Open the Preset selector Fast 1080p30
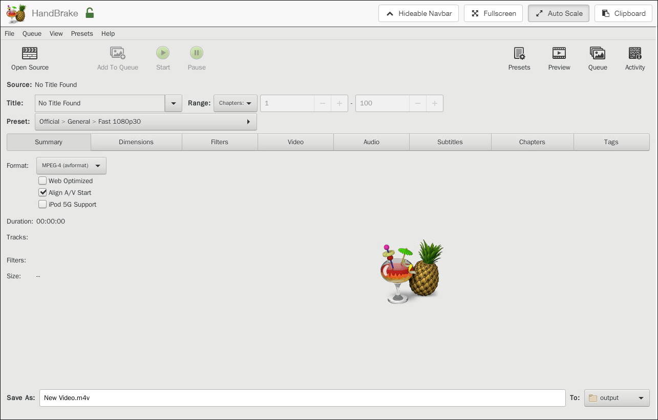The image size is (658, 420). [x=146, y=122]
